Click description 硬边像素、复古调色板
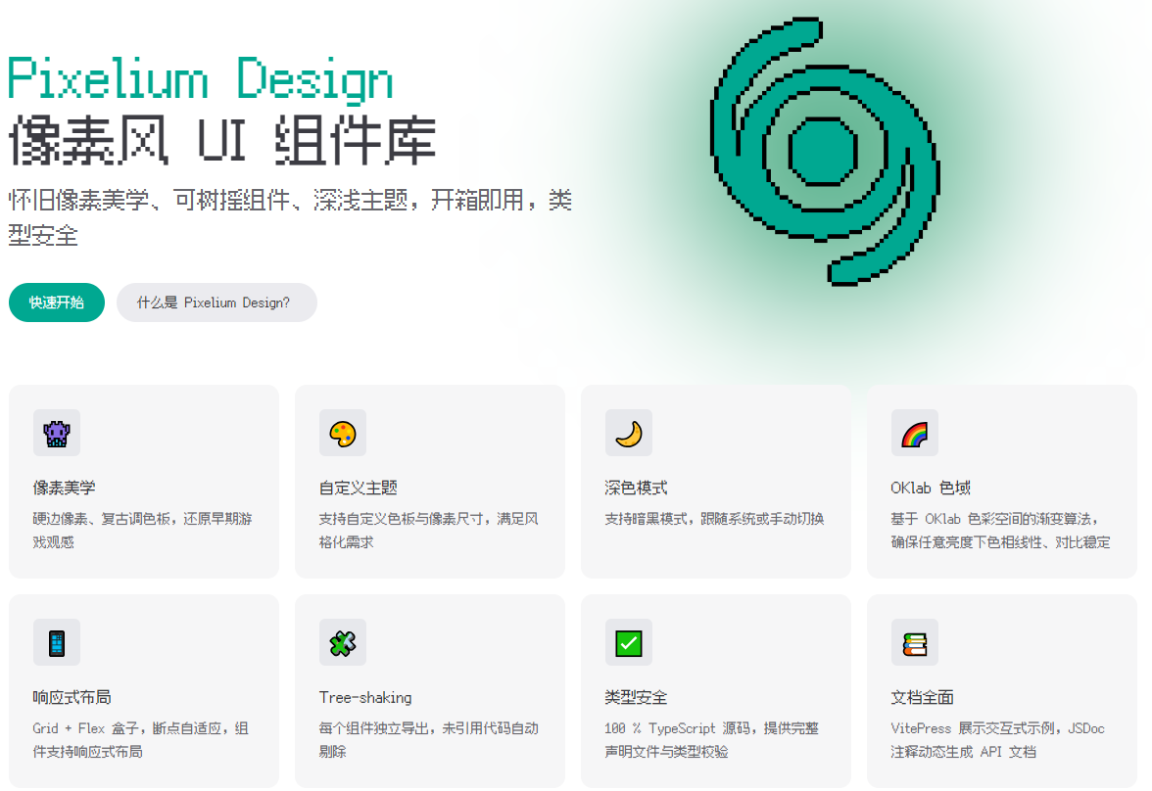1152x791 pixels. [x=143, y=531]
